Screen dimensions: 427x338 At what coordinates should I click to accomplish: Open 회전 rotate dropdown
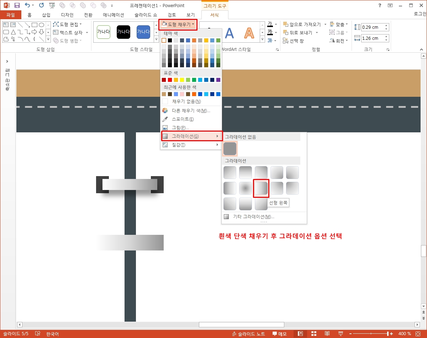click(339, 41)
